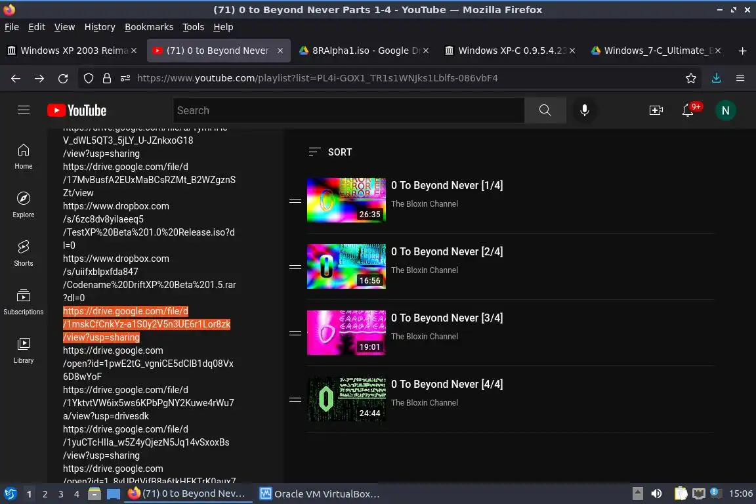Open Firefox application menu
This screenshot has width=756, height=504.
740,78
